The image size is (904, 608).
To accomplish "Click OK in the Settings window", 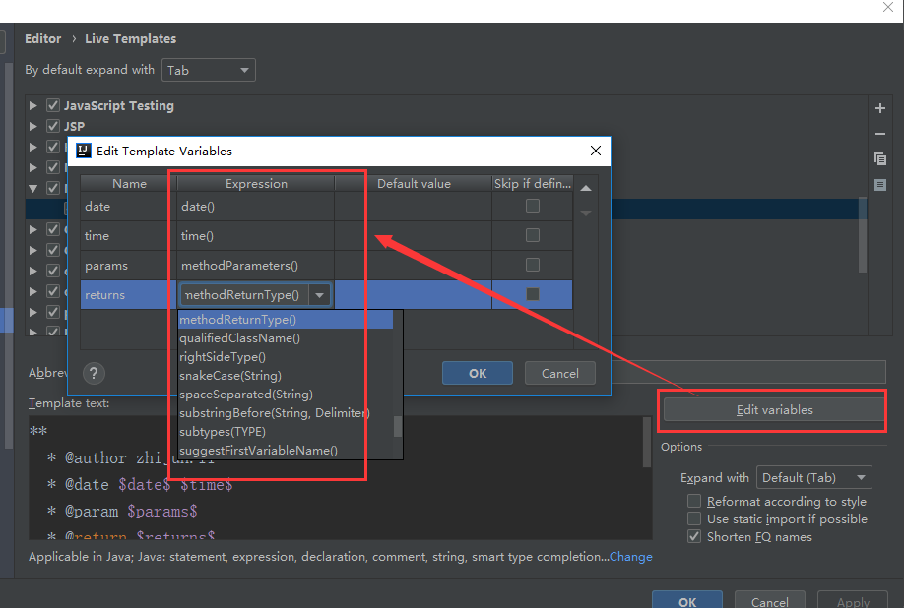I will coord(687,600).
